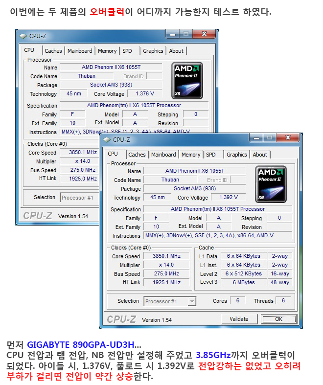Screen dimensions: 323x385
Task: Click Core Speed 3850.1 MHz in front window
Action: (x=167, y=256)
